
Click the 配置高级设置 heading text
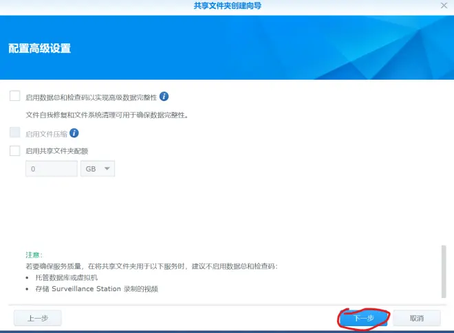[x=40, y=48]
